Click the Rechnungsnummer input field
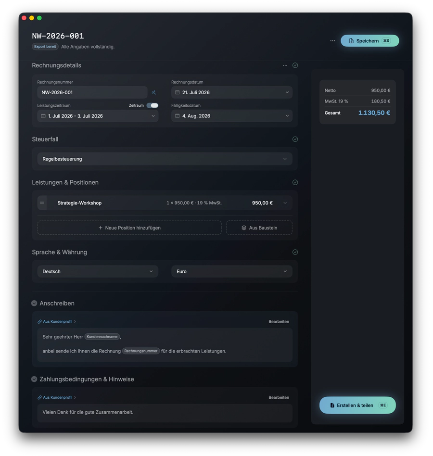433x456 pixels. point(92,92)
